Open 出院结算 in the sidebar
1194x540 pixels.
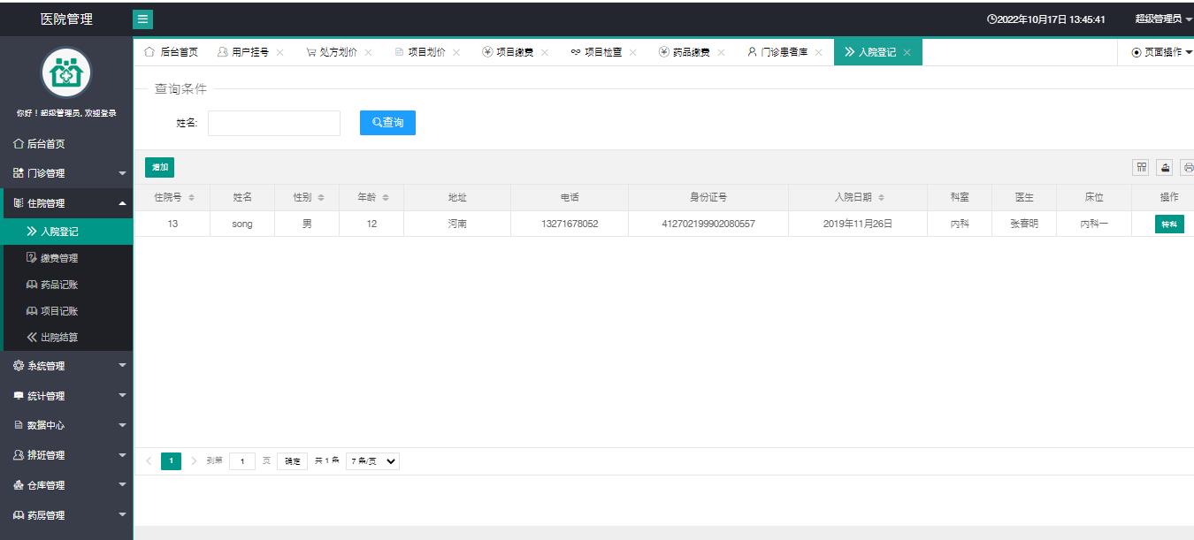tap(58, 338)
